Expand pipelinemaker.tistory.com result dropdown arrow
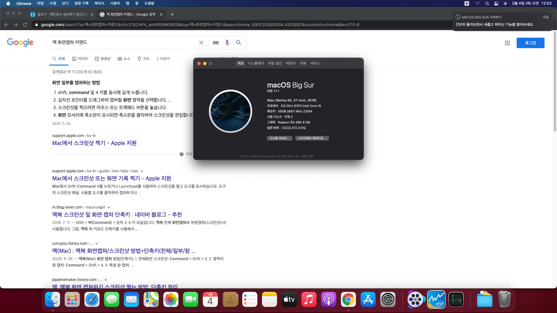Screen dimensions: 557x313 point(106,280)
